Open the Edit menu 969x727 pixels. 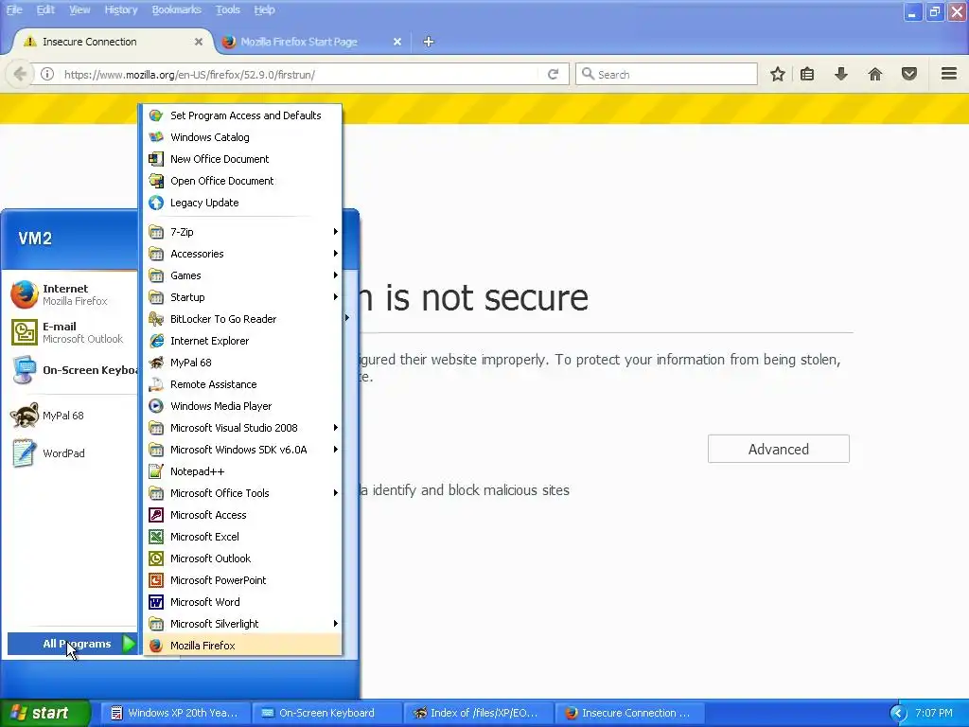[x=45, y=9]
